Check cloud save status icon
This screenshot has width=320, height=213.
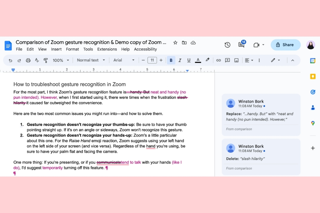tap(193, 43)
